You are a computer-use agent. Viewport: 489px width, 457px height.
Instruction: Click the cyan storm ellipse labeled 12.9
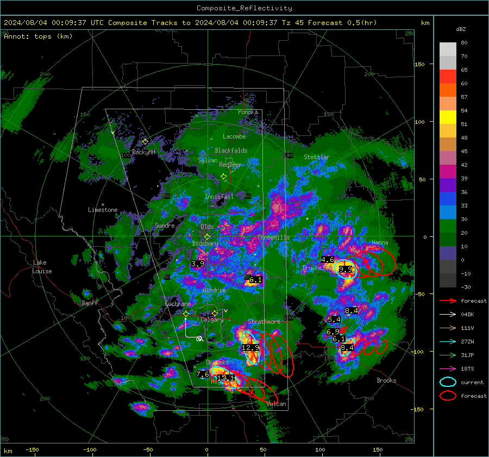point(250,347)
